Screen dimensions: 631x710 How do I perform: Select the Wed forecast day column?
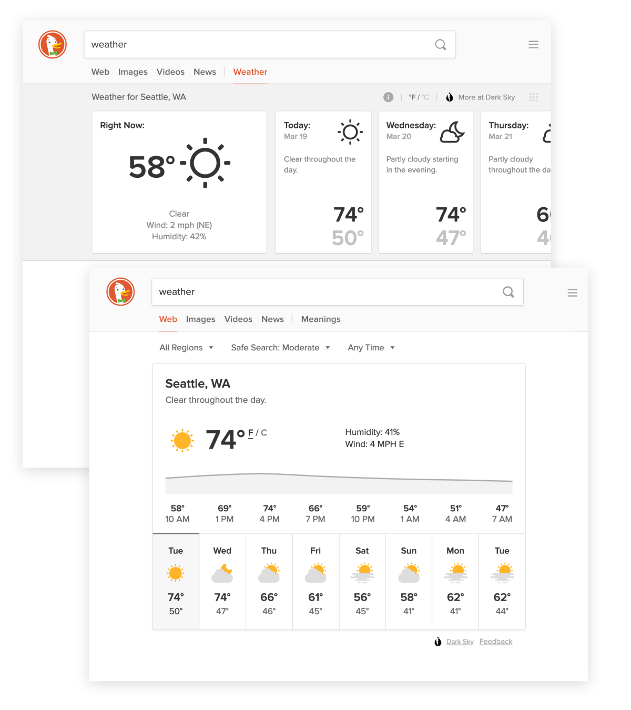[222, 581]
